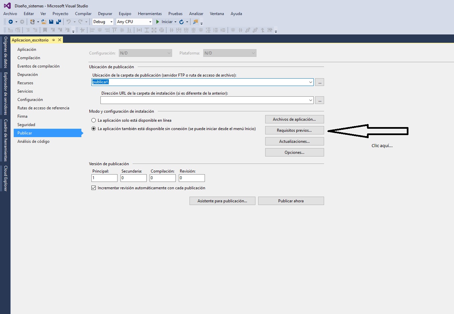Close the Aplicacion_escritorio tab
The height and width of the screenshot is (314, 454).
click(x=60, y=40)
